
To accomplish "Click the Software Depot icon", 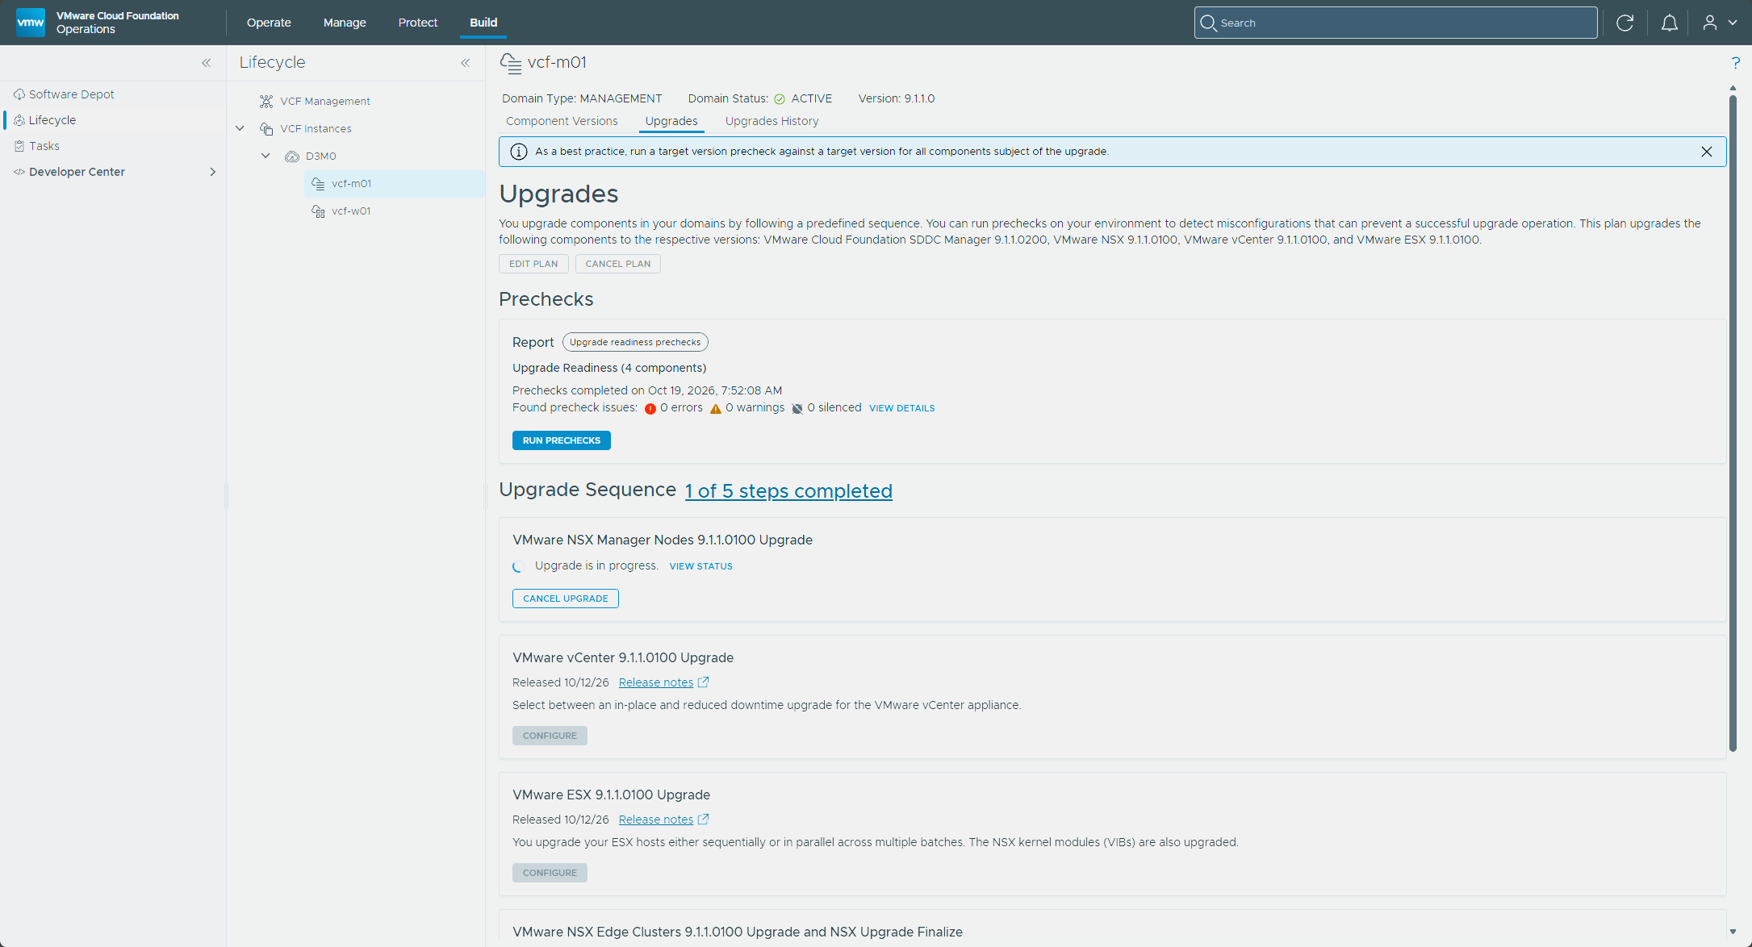I will click(x=19, y=94).
